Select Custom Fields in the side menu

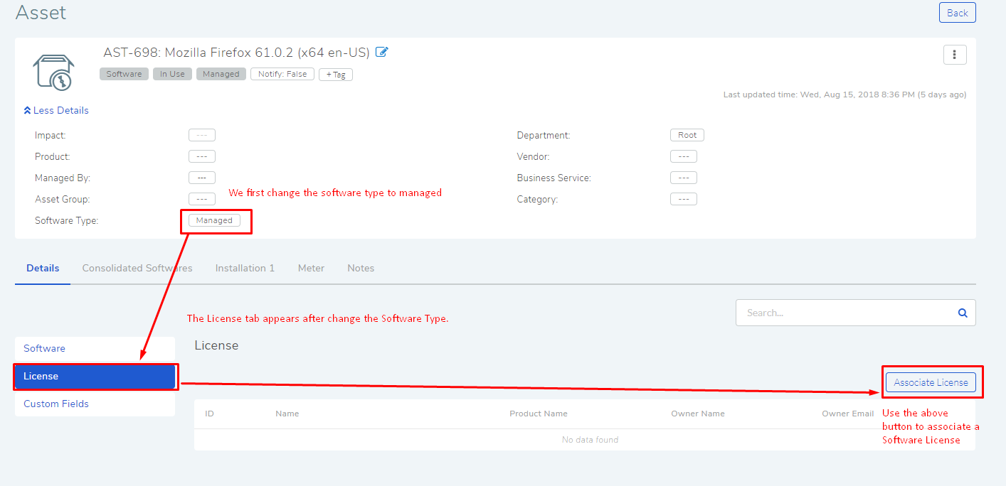[x=95, y=404]
